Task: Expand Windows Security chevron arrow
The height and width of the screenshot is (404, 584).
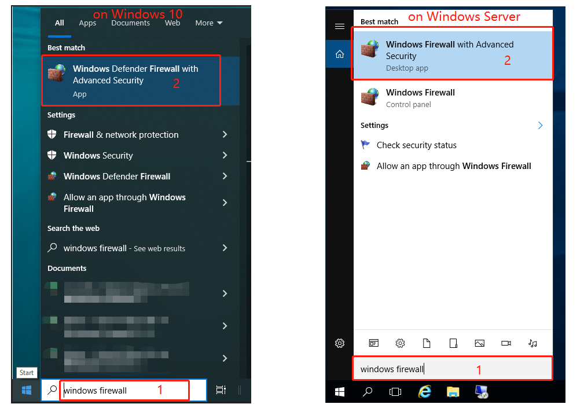Action: point(225,155)
